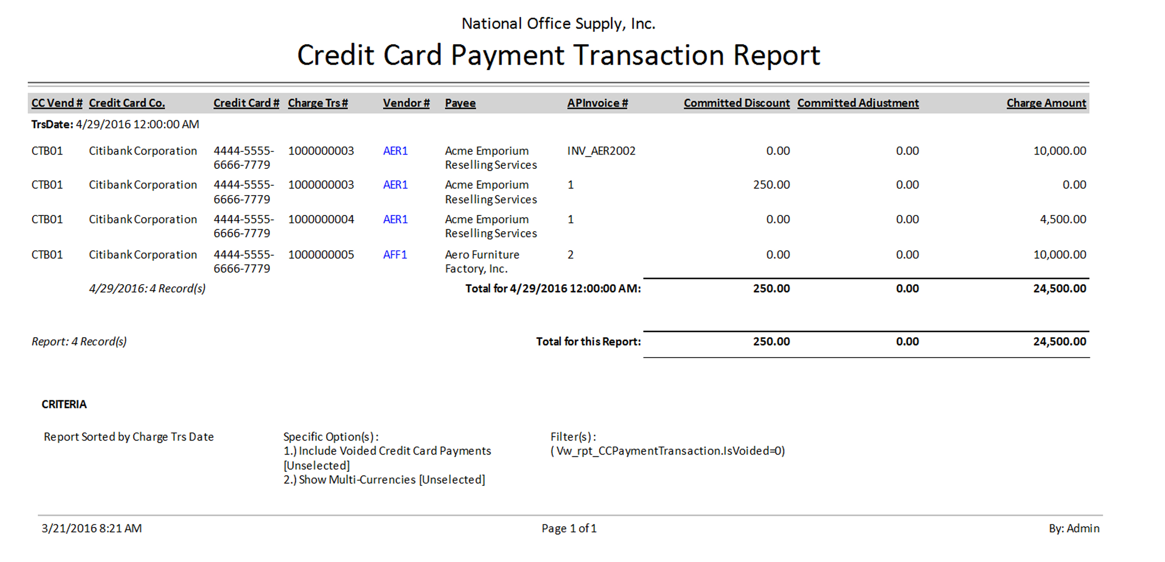Click the Credit Card Co. column header
Image resolution: width=1165 pixels, height=562 pixels.
pyautogui.click(x=126, y=103)
